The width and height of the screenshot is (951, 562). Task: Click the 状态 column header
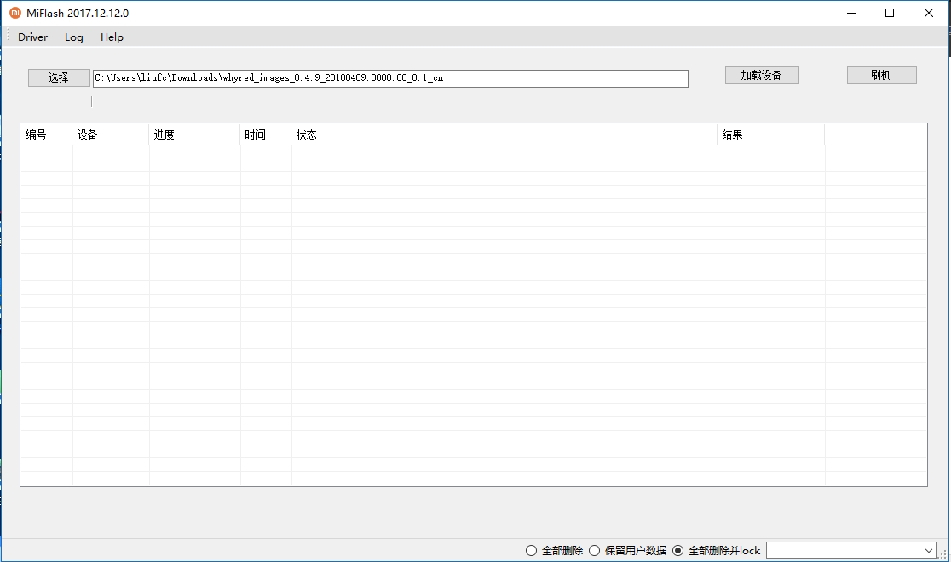point(504,135)
